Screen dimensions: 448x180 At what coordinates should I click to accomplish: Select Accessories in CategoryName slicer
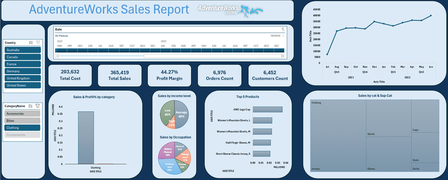coord(23,114)
